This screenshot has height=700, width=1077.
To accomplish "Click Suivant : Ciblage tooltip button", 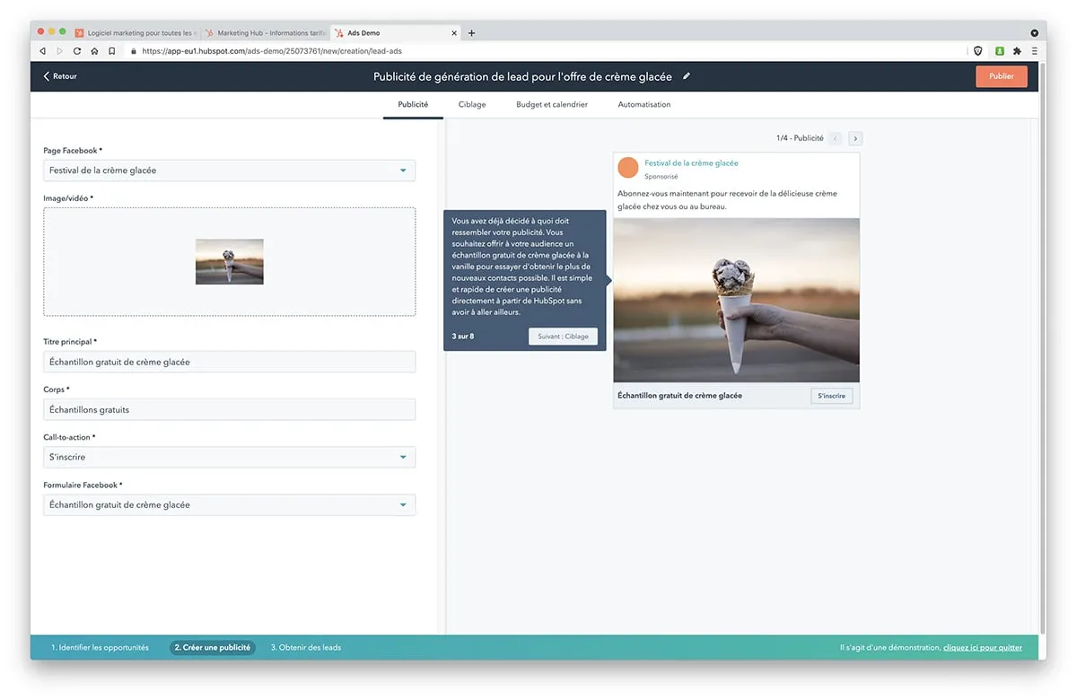I will click(x=563, y=337).
